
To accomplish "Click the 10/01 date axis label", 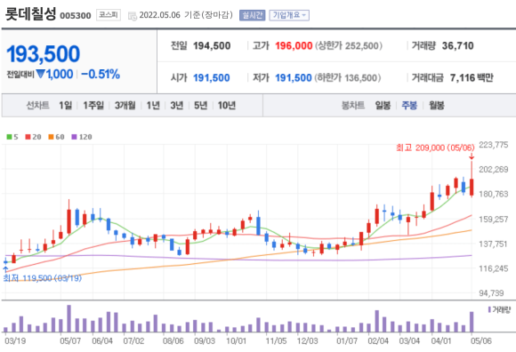I will pyautogui.click(x=236, y=340).
